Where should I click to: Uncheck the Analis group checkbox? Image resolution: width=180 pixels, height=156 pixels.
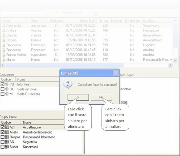3,132
